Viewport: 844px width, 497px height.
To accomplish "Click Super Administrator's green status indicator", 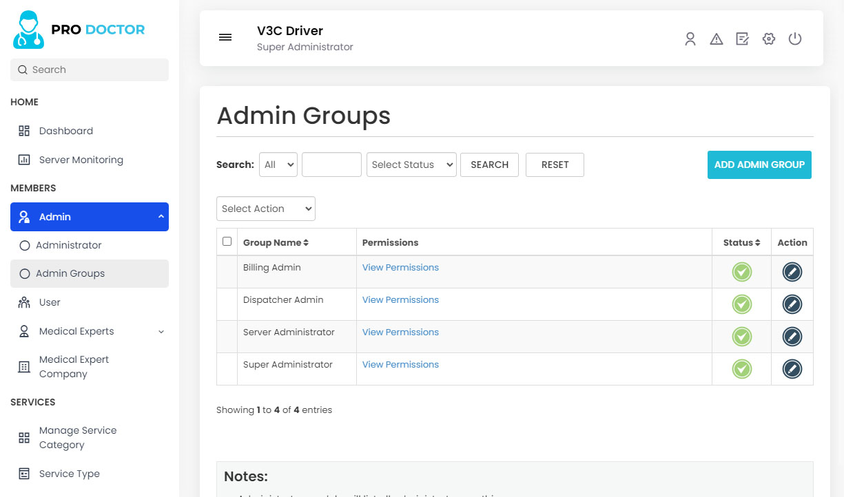I will click(x=741, y=369).
